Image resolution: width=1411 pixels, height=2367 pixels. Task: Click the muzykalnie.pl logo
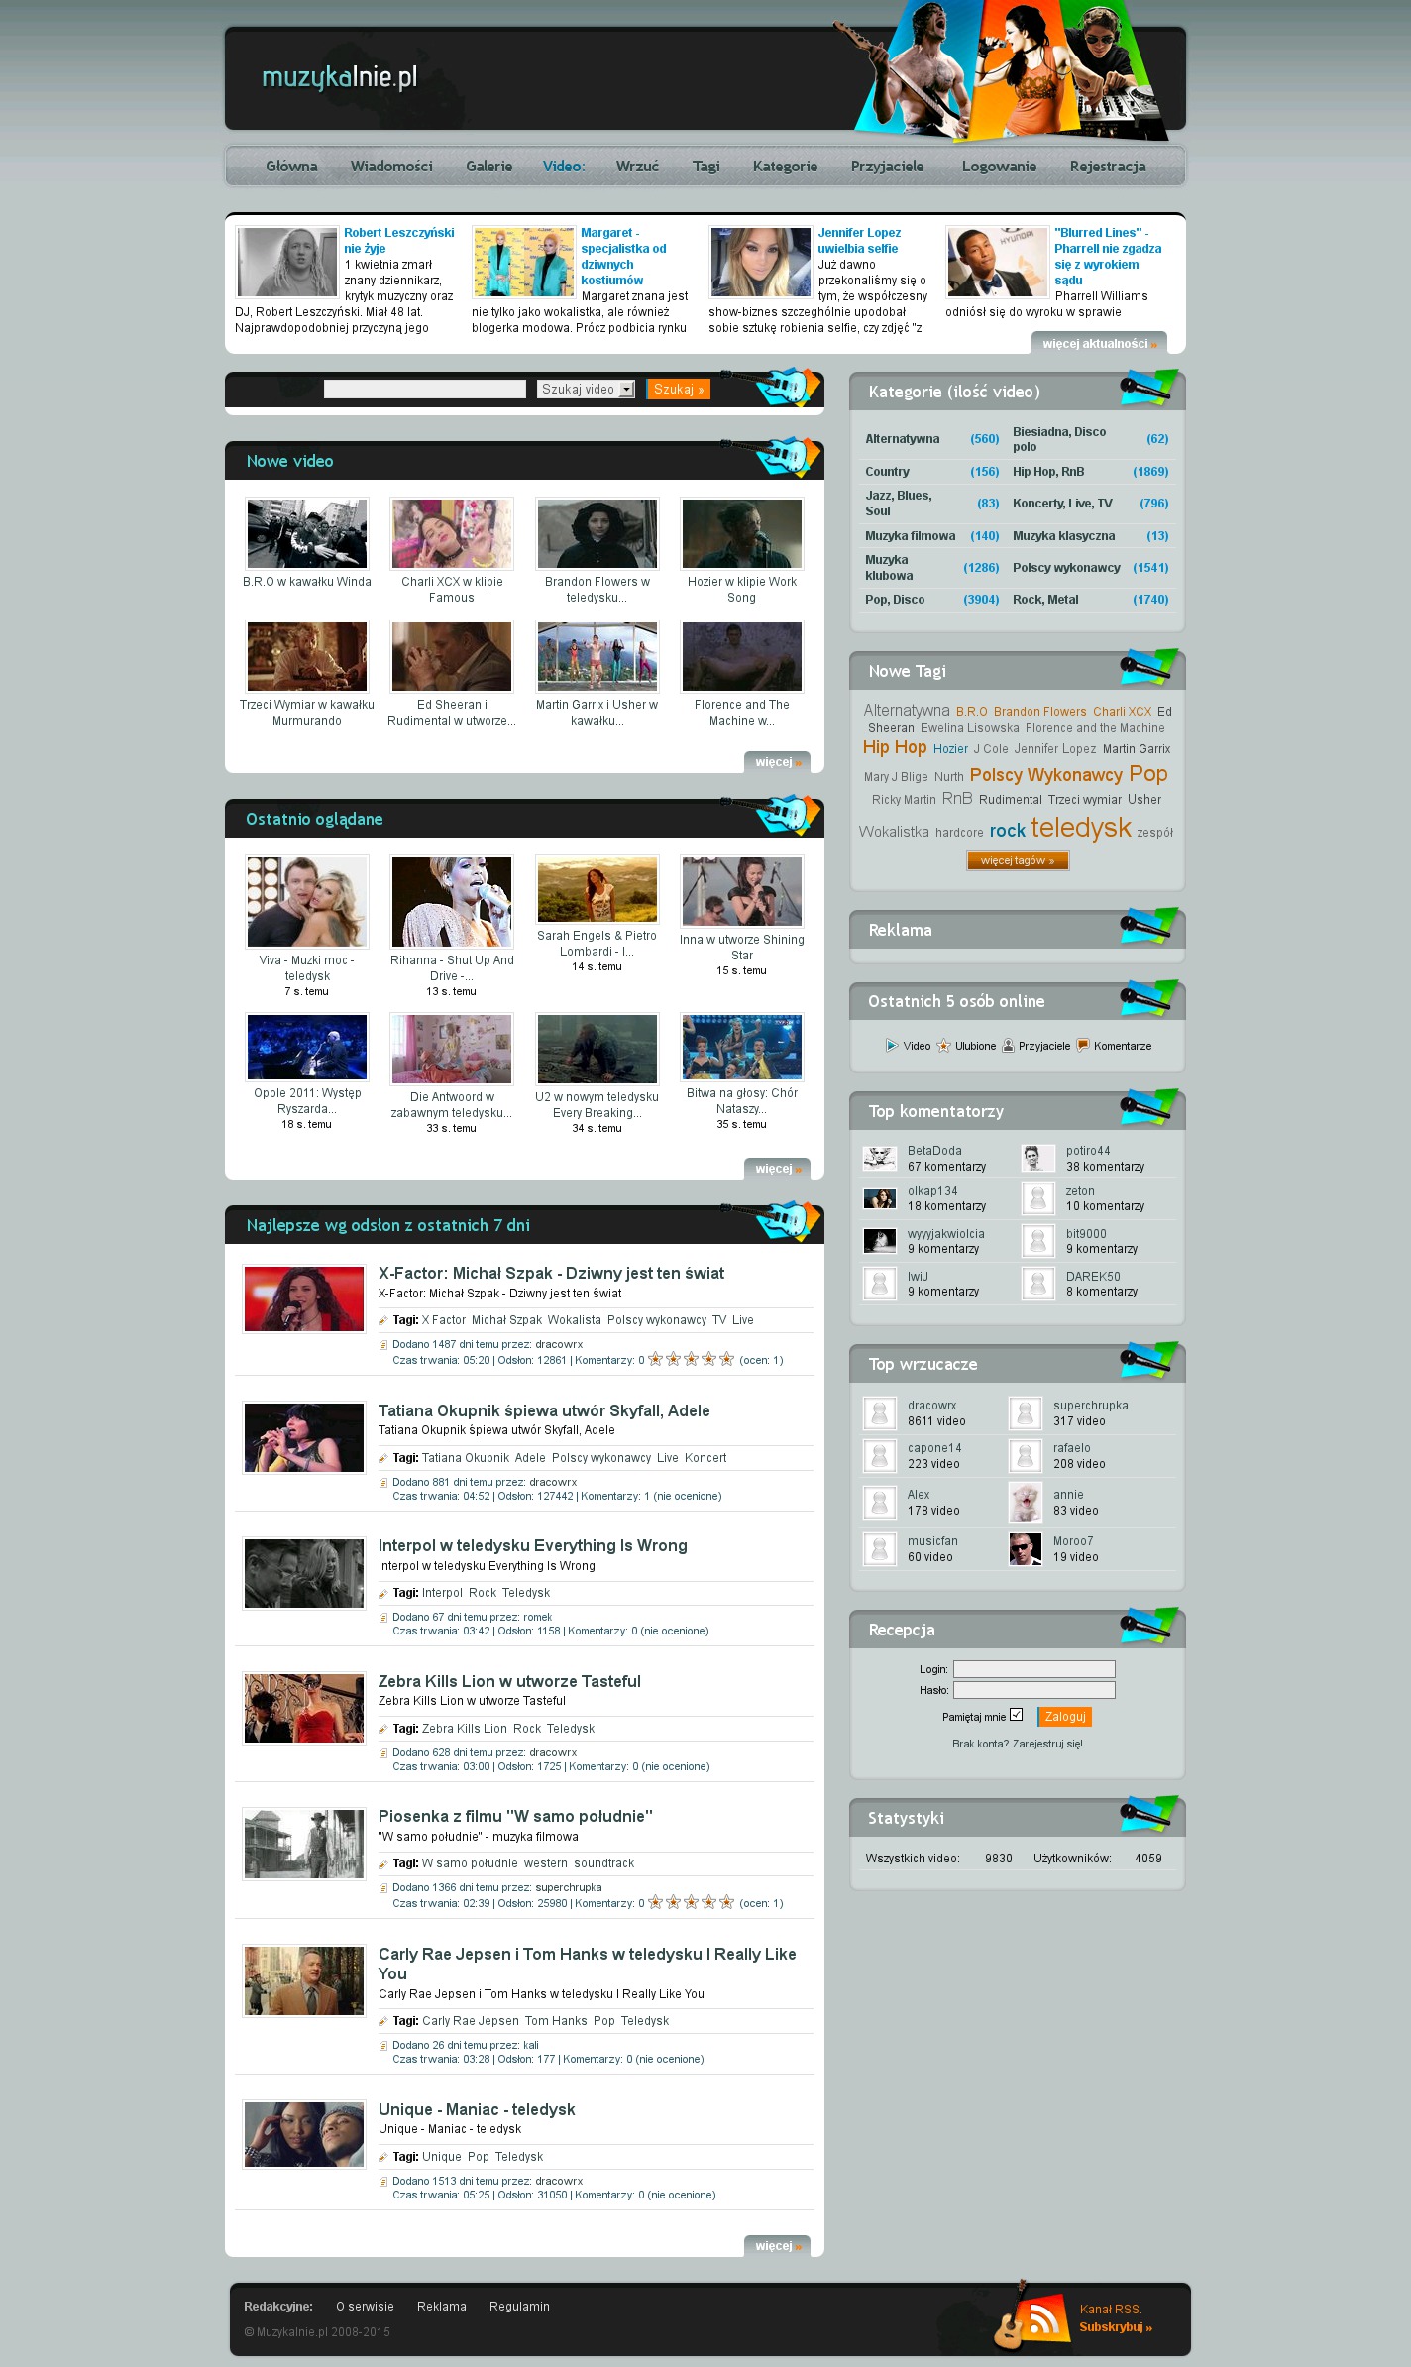[x=339, y=77]
